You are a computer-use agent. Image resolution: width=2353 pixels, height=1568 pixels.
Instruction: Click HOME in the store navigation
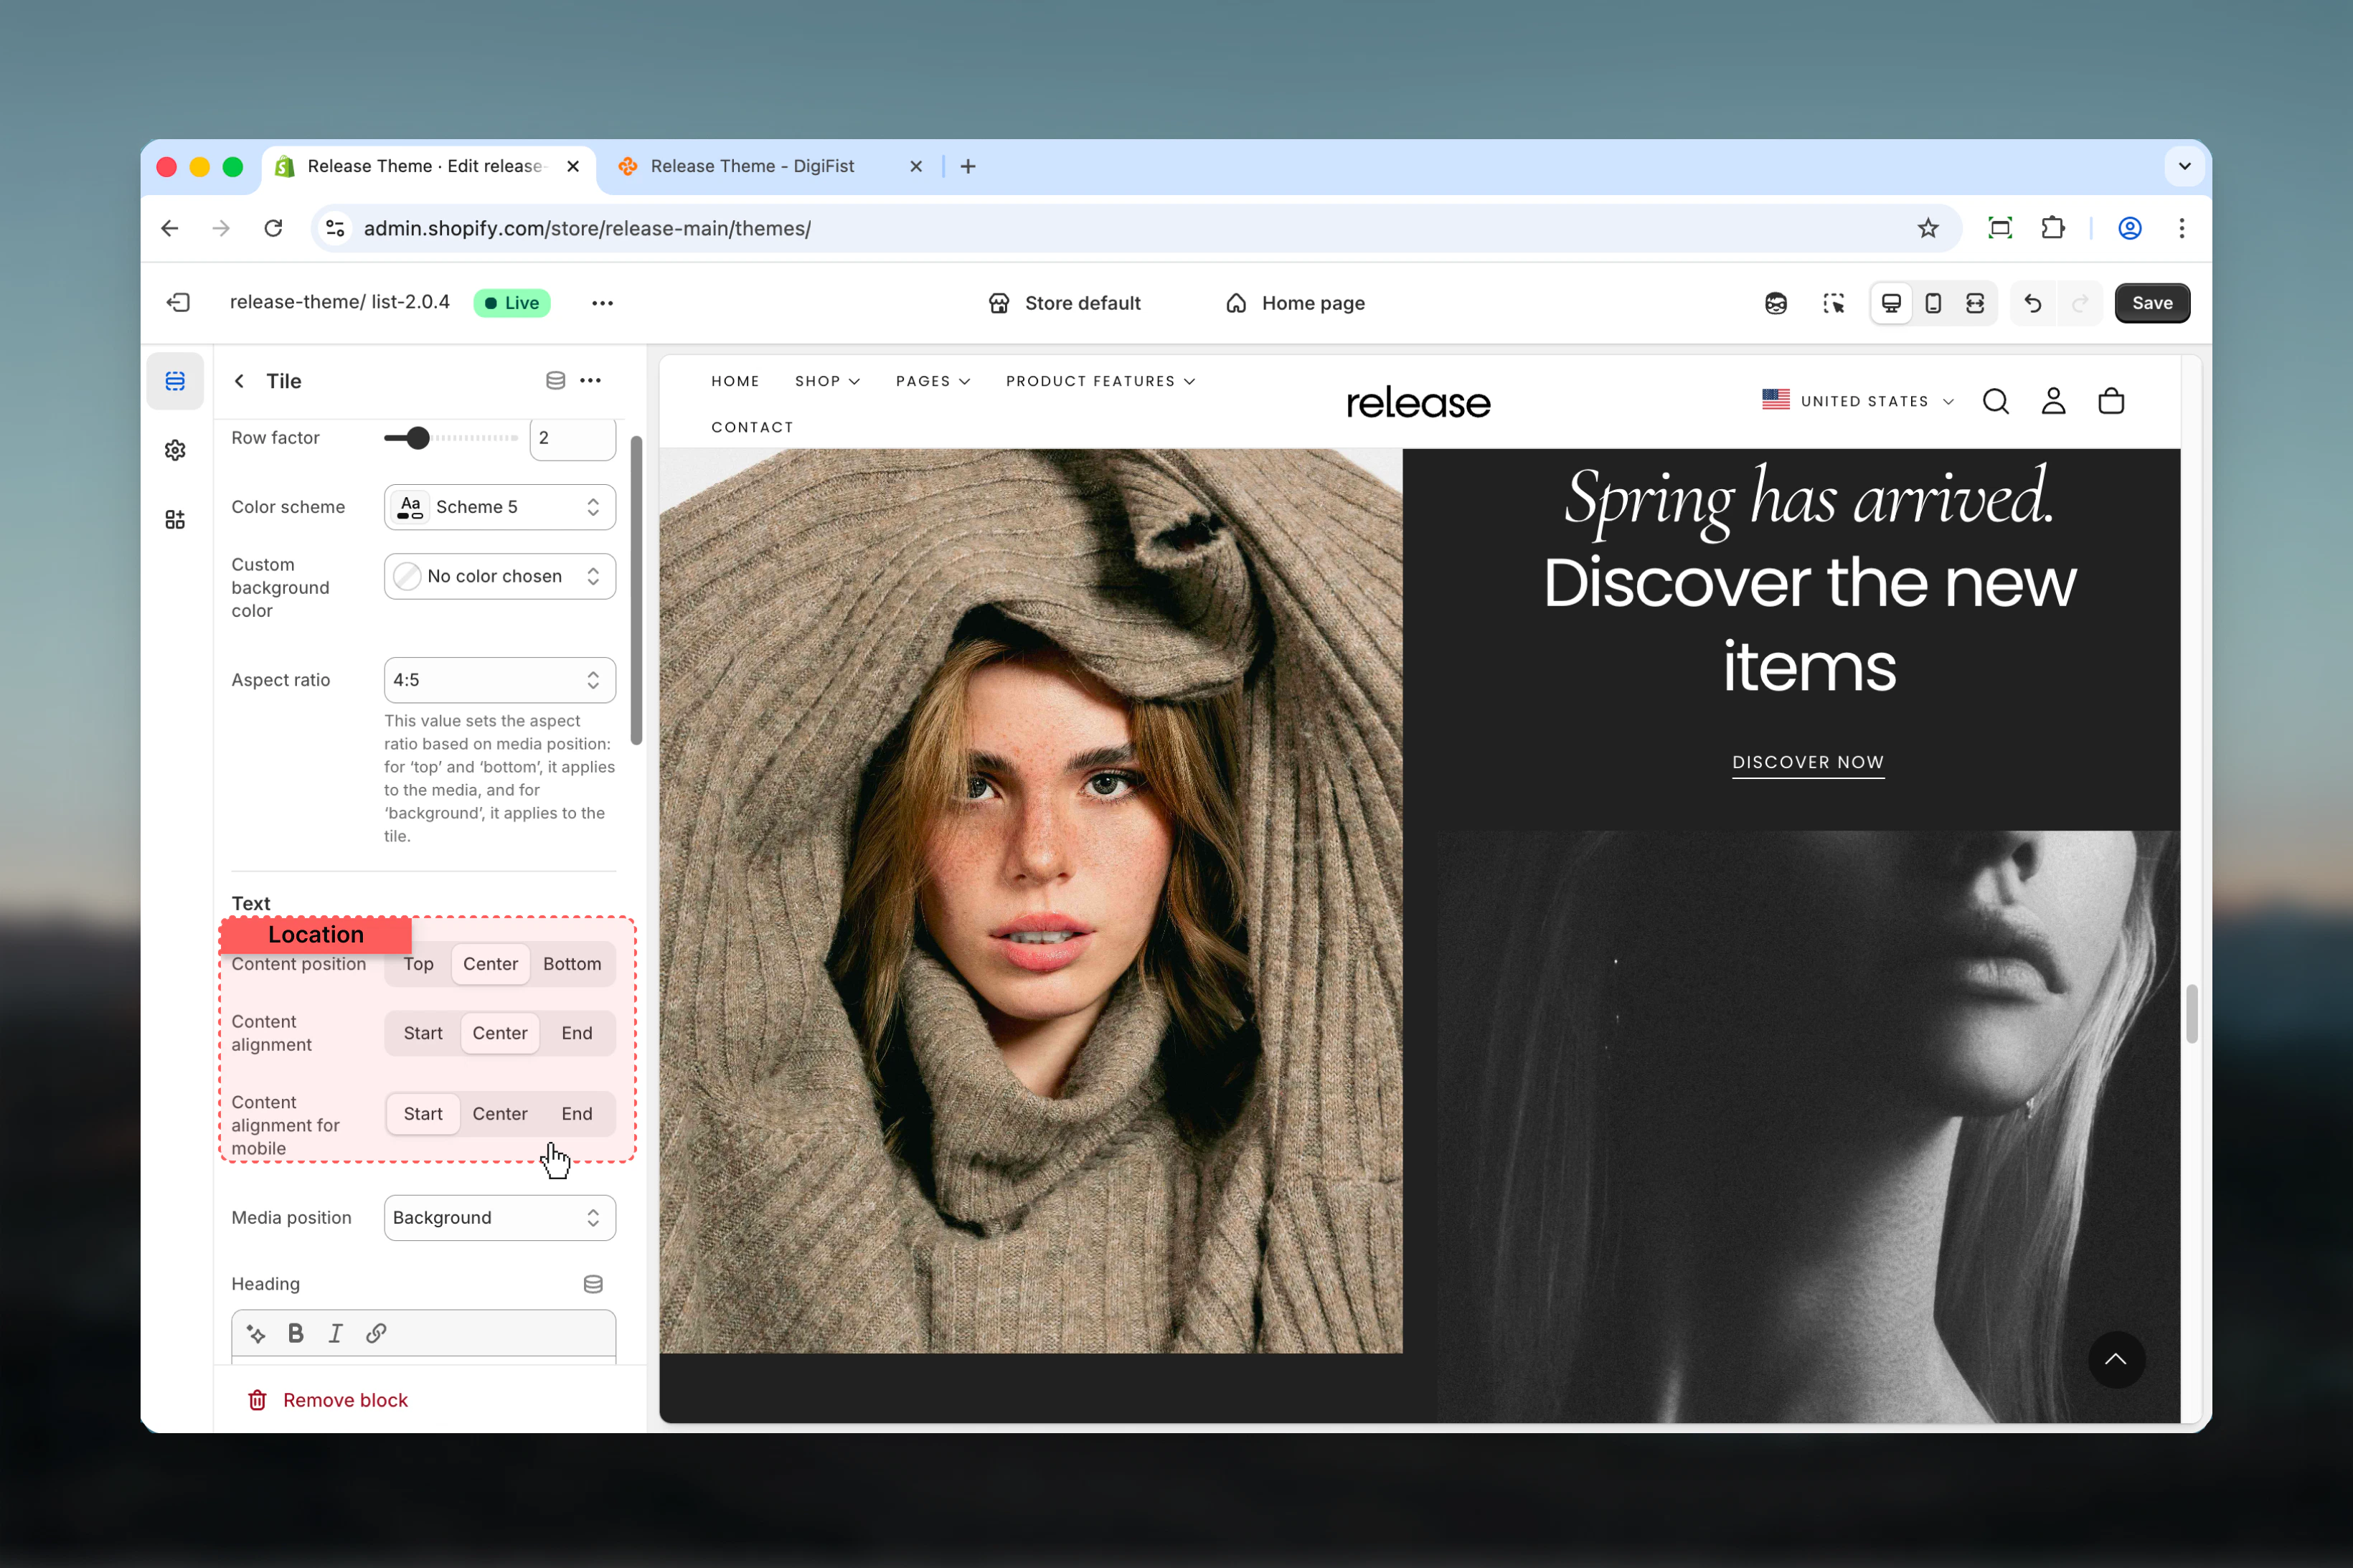(735, 381)
